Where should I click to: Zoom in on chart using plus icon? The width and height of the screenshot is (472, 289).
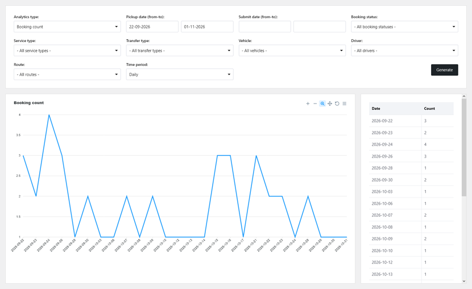click(308, 104)
